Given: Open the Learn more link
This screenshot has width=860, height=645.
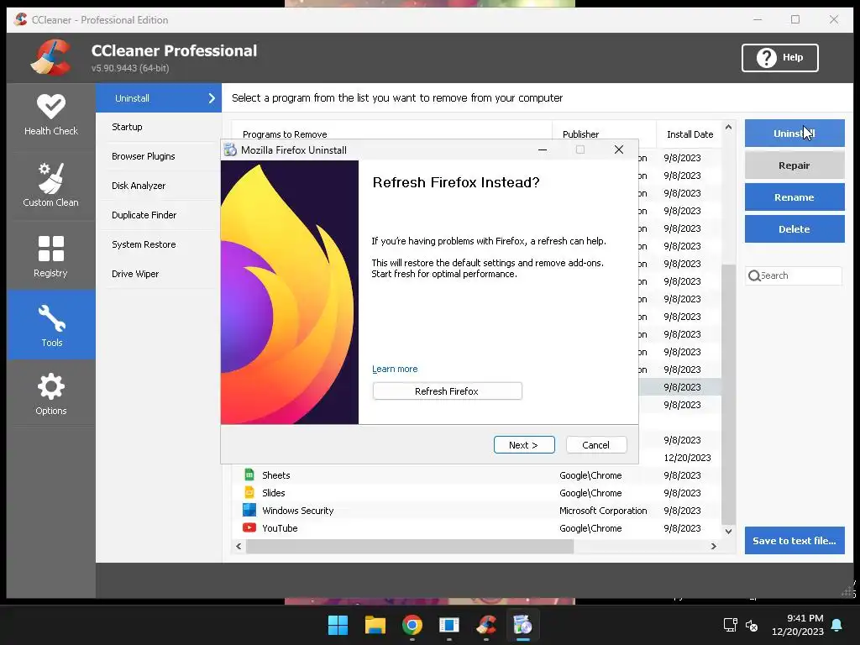Looking at the screenshot, I should click(395, 370).
